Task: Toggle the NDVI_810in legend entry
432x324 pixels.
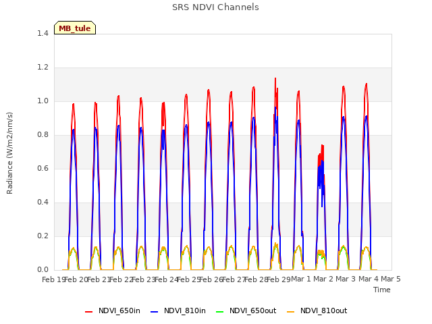Action: [178, 310]
